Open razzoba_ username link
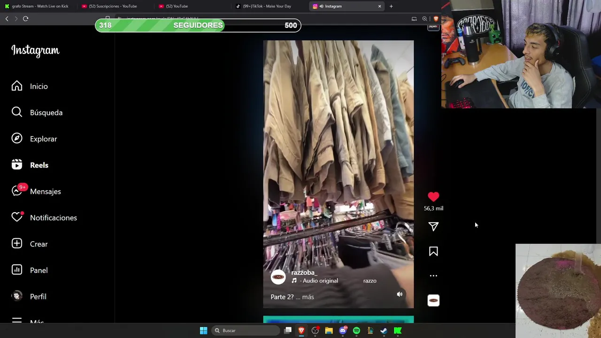The width and height of the screenshot is (601, 338). [304, 272]
